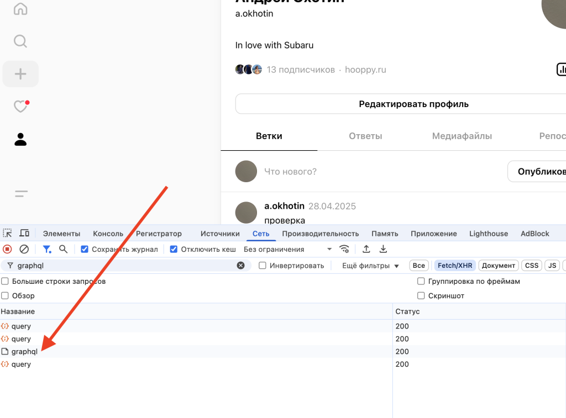Click the Редактировать профиль button

pos(413,104)
